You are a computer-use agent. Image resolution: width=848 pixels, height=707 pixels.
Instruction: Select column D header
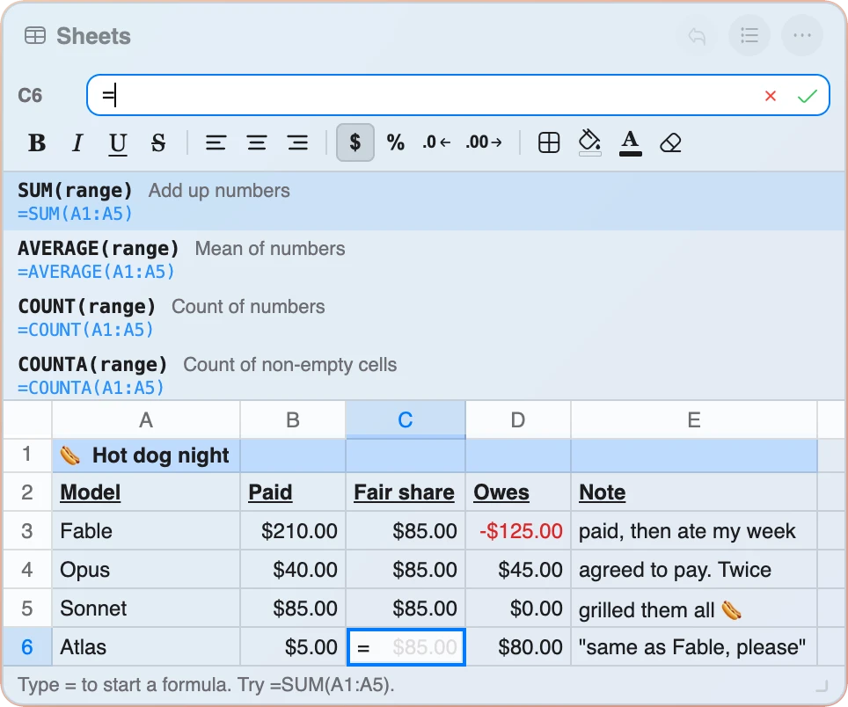(518, 420)
